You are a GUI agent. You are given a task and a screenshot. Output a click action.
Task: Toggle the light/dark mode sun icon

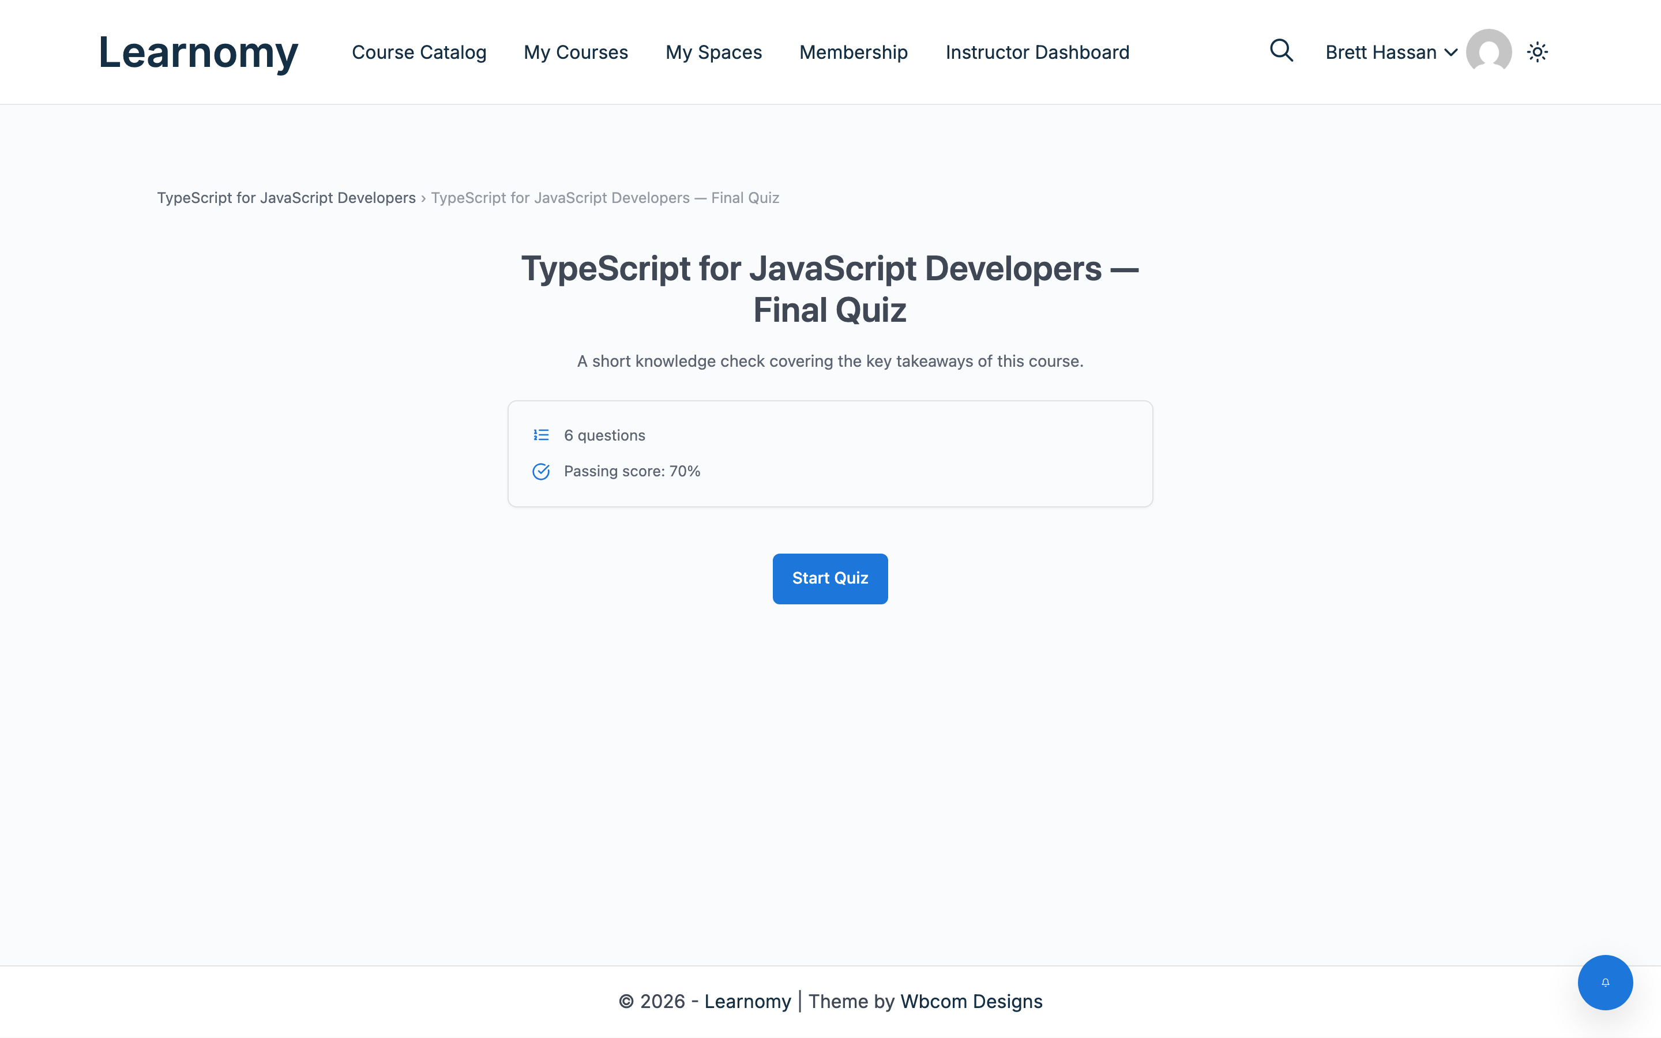click(1538, 52)
